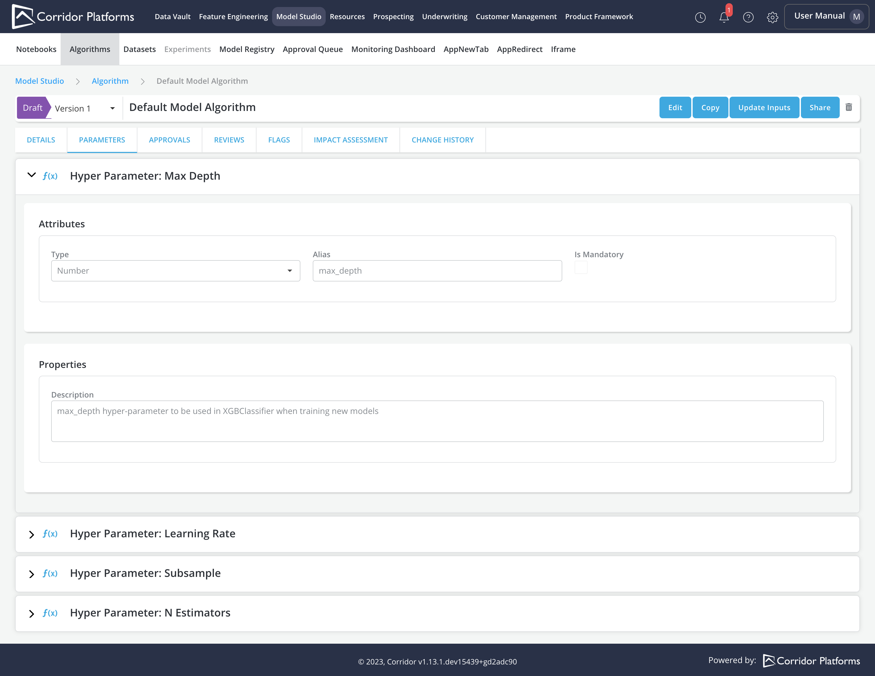This screenshot has height=676, width=875.
Task: Click the f(x) icon beside Max Depth
Action: point(50,176)
